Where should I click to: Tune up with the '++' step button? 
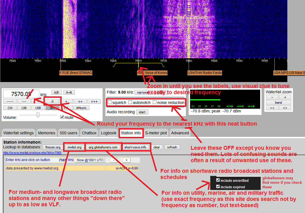(x=80, y=101)
